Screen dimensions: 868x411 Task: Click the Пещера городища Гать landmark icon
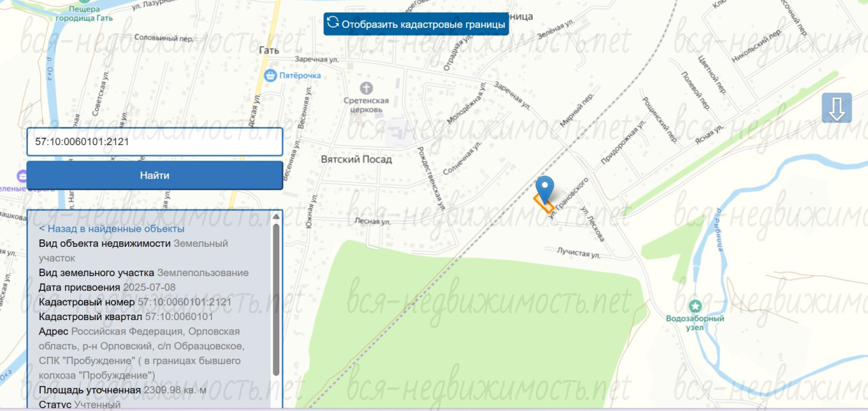click(x=83, y=2)
